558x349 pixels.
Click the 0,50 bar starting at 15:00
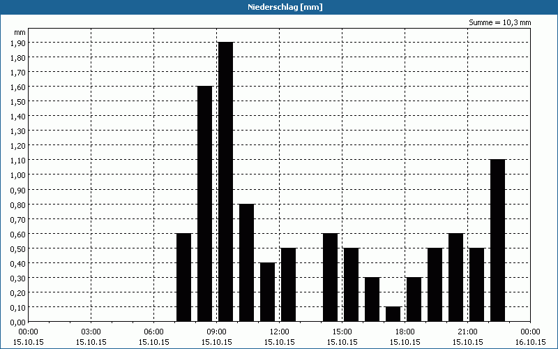coord(352,285)
